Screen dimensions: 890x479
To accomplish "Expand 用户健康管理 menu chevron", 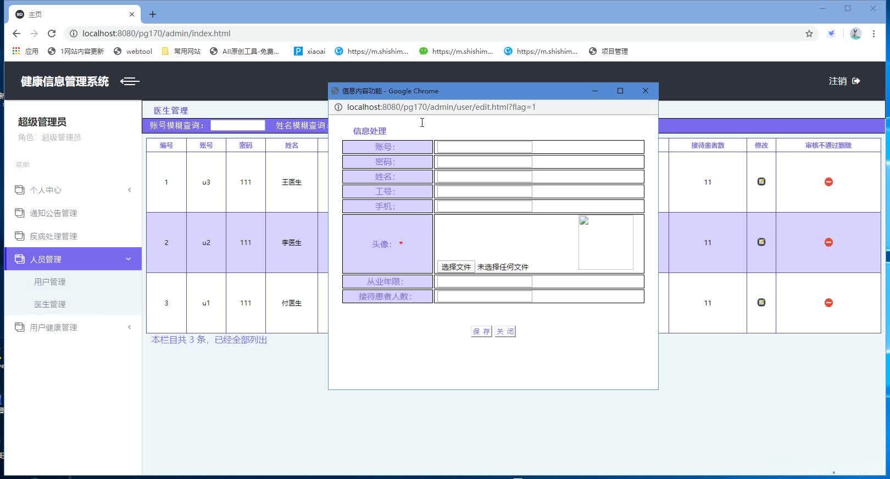I will pyautogui.click(x=130, y=327).
